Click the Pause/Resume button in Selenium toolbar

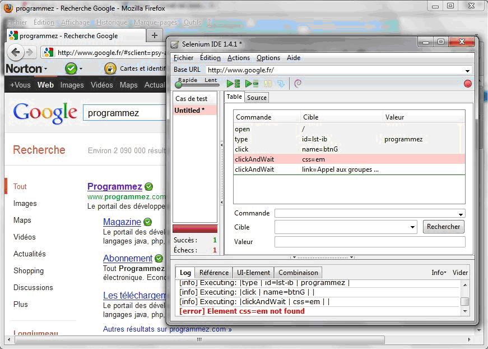coord(268,84)
